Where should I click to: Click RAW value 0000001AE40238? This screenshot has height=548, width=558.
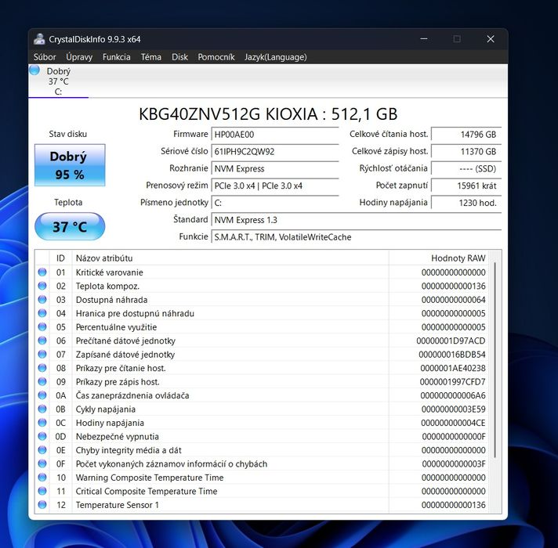pos(453,368)
